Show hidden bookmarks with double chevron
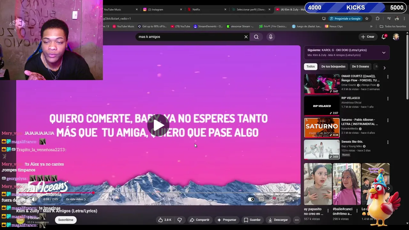 (x=371, y=27)
